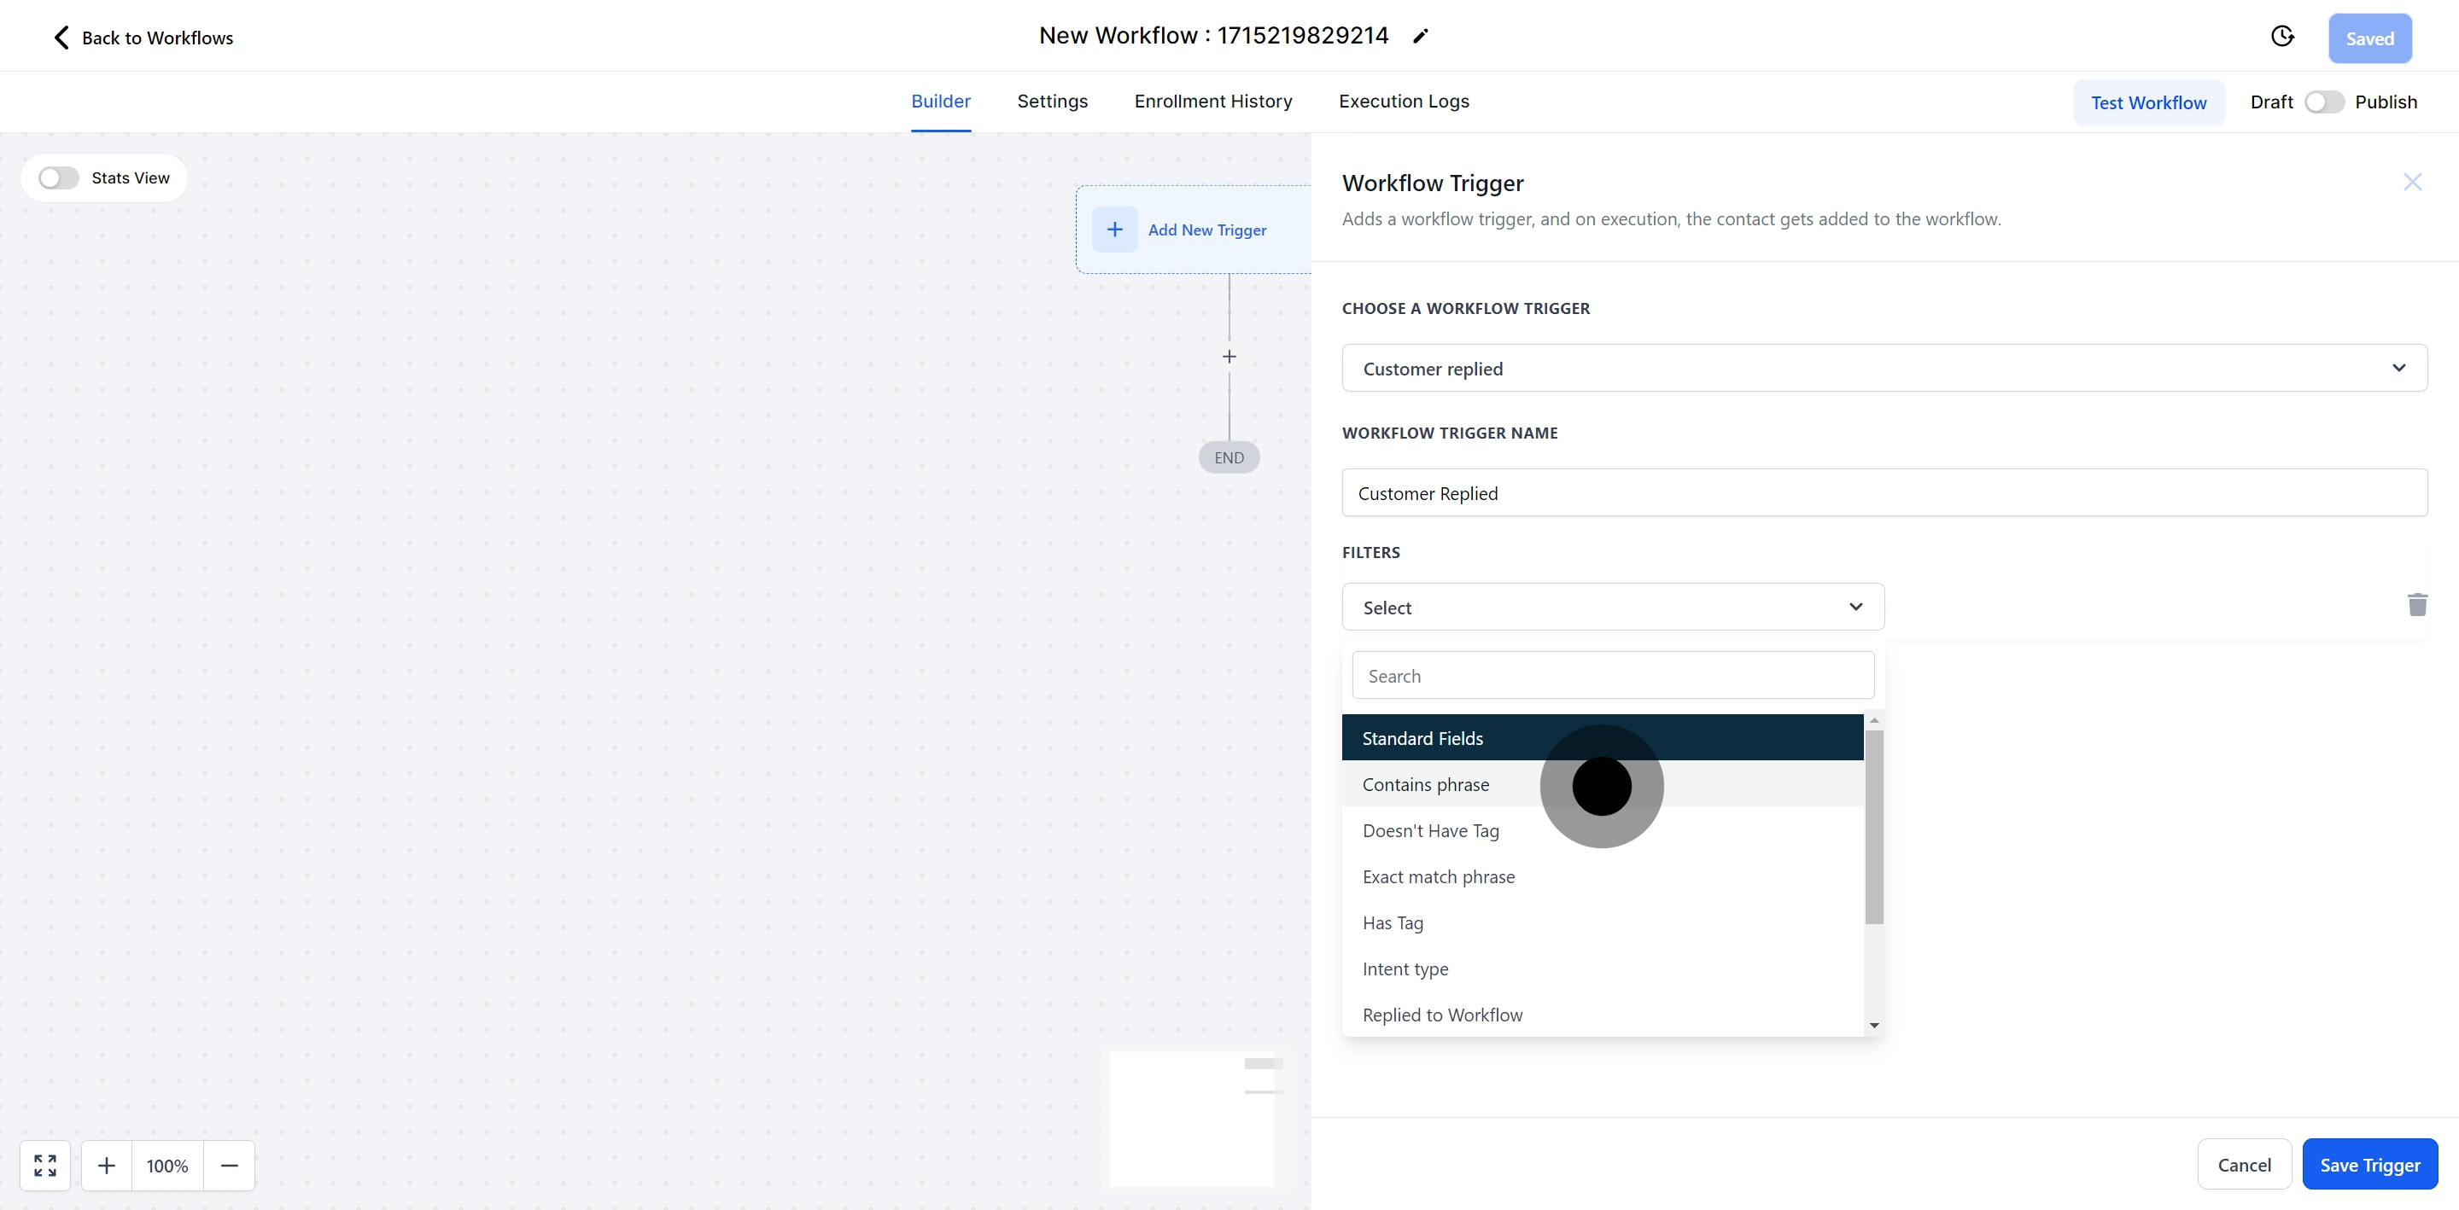Click the fullscreen fit-view icon
Screen dimensions: 2459x1210
[x=45, y=1165]
